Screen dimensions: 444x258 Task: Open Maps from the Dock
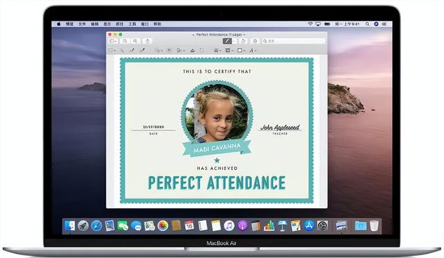pyautogui.click(x=150, y=225)
